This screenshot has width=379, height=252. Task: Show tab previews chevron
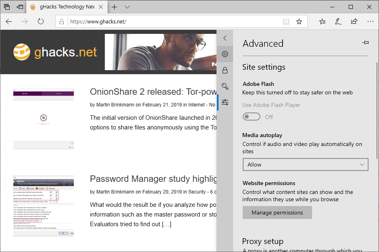click(127, 7)
